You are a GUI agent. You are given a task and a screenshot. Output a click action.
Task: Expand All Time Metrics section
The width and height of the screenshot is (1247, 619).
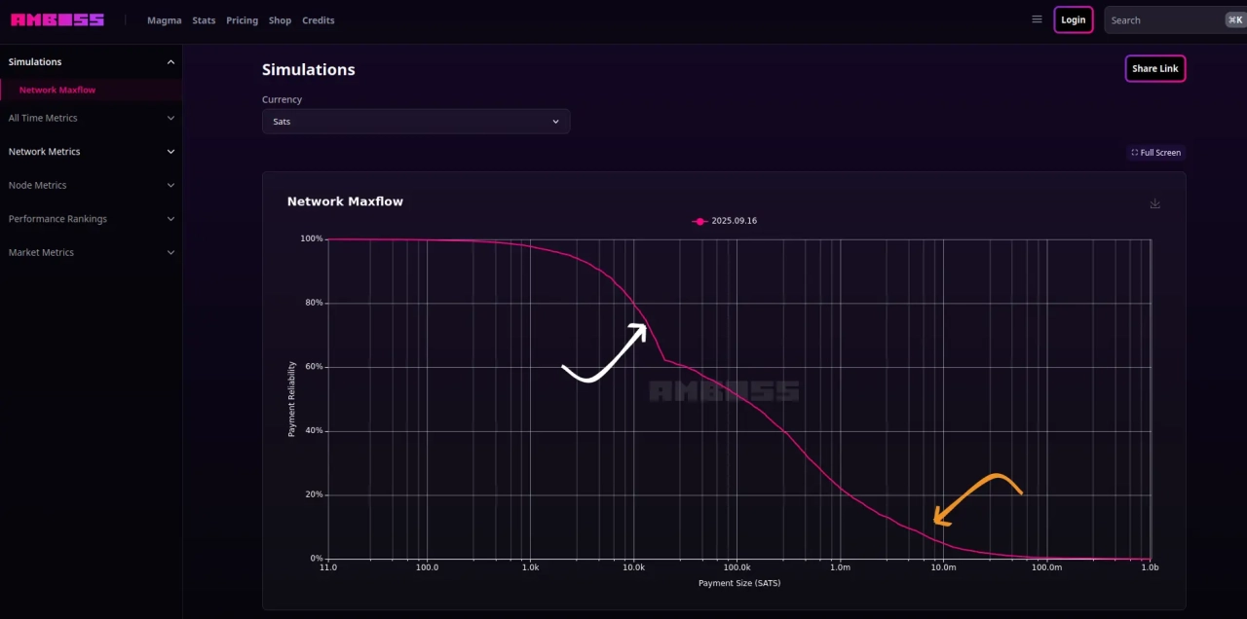91,118
